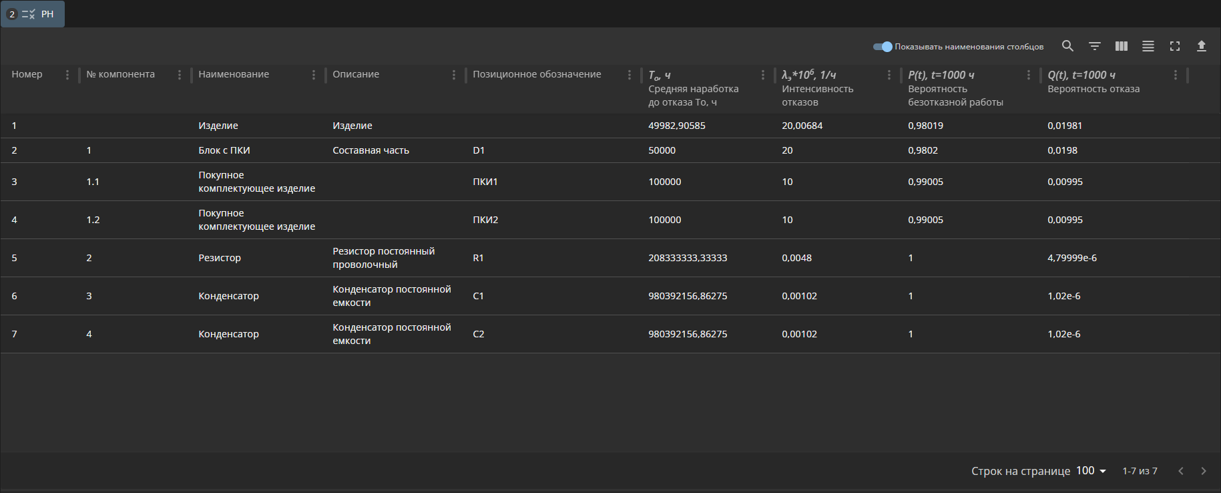Open the rows per page dropdown
The image size is (1221, 493).
1091,471
